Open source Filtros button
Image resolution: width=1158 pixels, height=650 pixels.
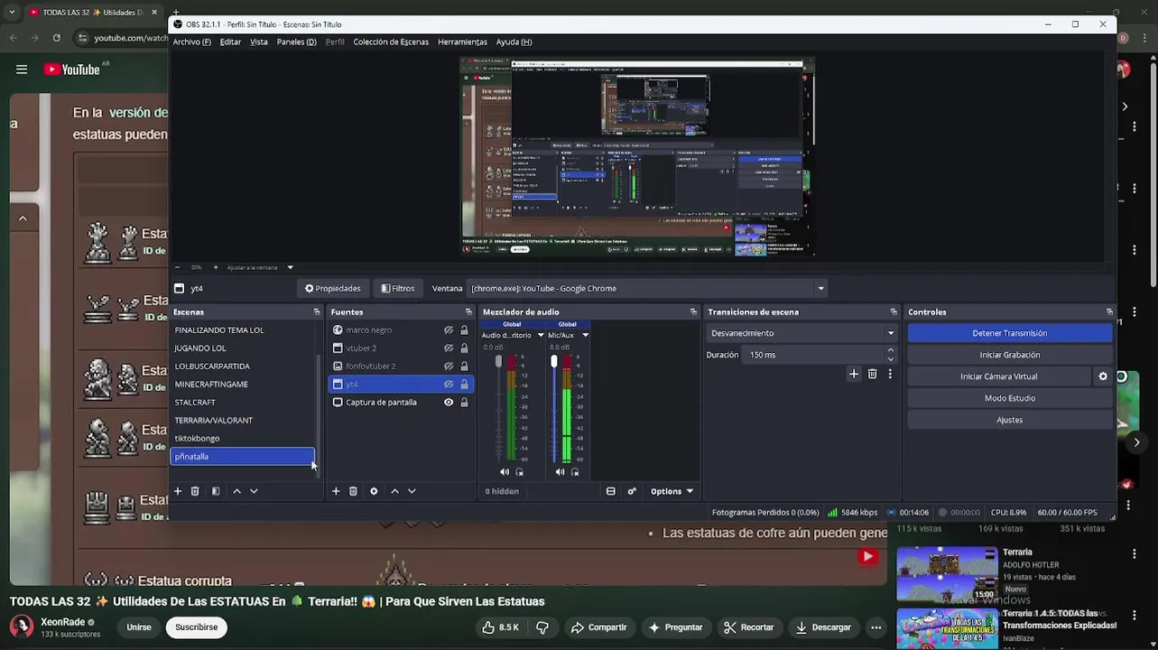coord(398,289)
